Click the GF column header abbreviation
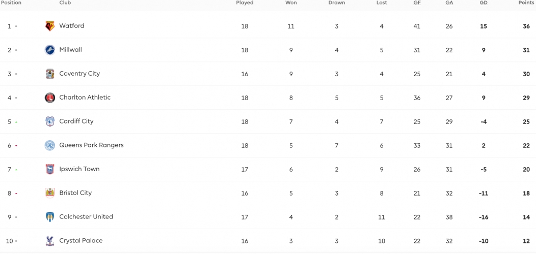This screenshot has width=536, height=254. click(417, 3)
